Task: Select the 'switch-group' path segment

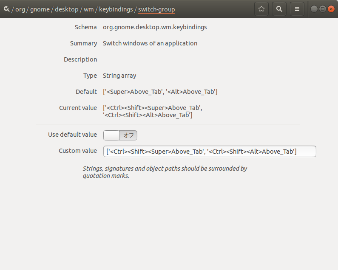Action: click(156, 9)
